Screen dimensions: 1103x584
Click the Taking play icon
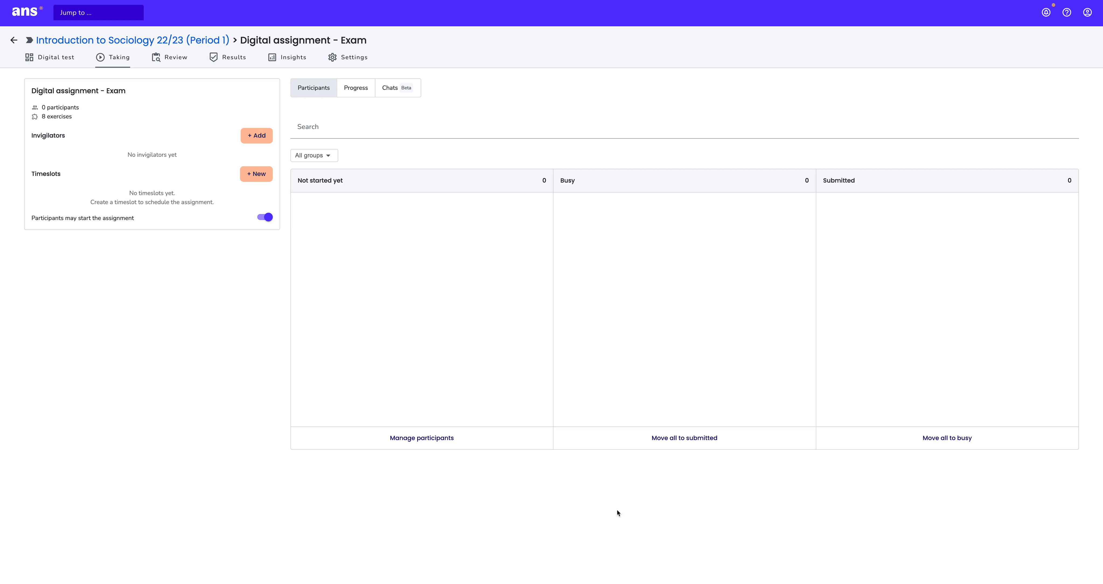100,57
